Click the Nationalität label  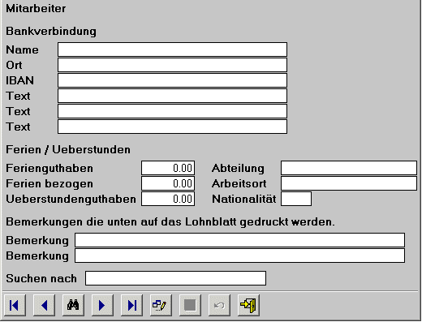[244, 200]
